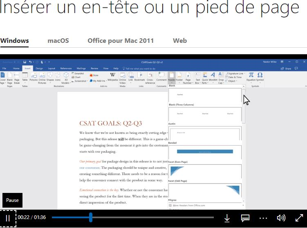
Task: Choose the Facet (Odd Page) header
Action: click(205, 190)
